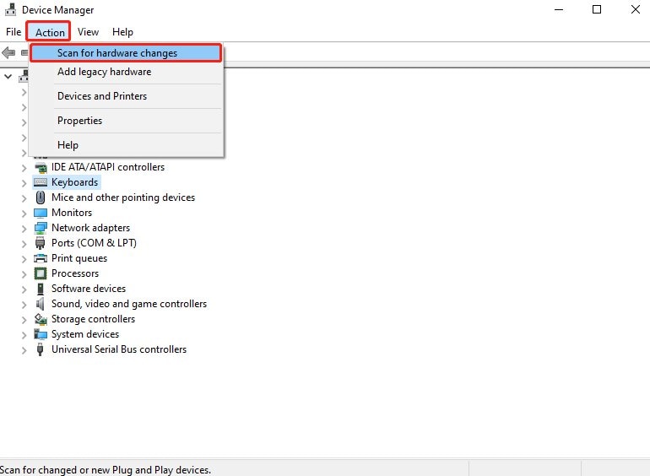
Task: Click the Processors chip icon
Action: click(x=41, y=273)
